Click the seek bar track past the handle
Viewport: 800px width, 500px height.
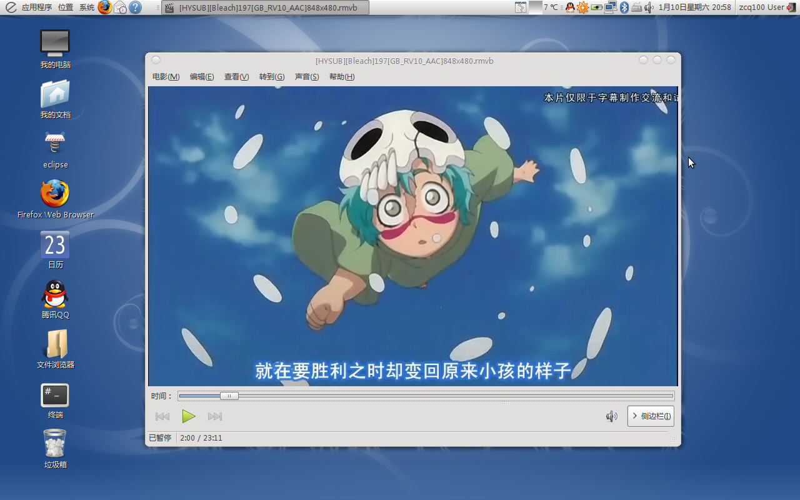(x=456, y=396)
